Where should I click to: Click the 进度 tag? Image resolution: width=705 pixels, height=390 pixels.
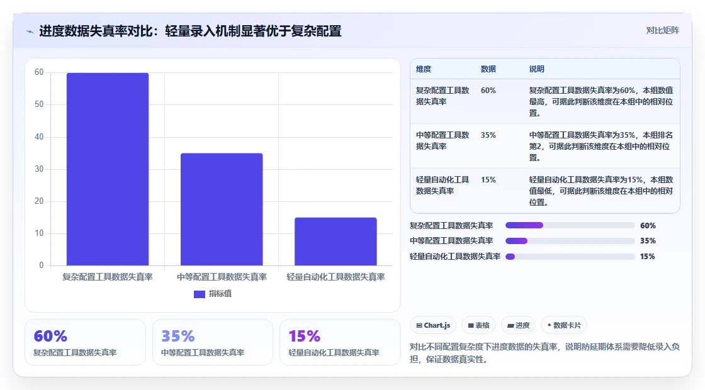(x=518, y=325)
